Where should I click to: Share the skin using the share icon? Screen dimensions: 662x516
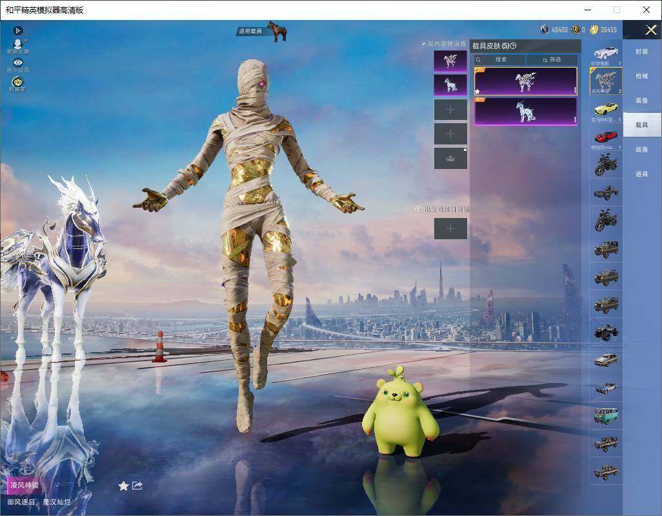click(137, 486)
